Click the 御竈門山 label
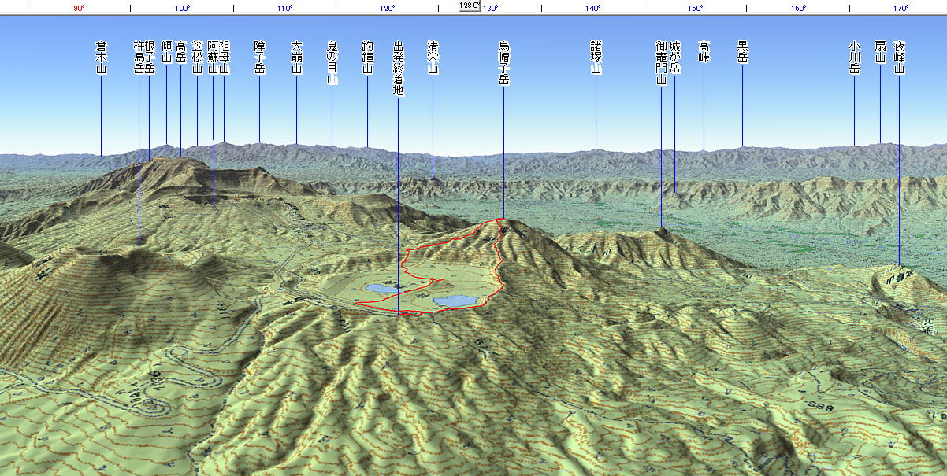This screenshot has height=476, width=947. tap(661, 63)
